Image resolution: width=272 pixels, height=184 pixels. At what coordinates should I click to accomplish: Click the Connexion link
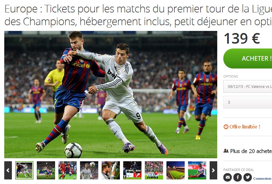click(262, 179)
